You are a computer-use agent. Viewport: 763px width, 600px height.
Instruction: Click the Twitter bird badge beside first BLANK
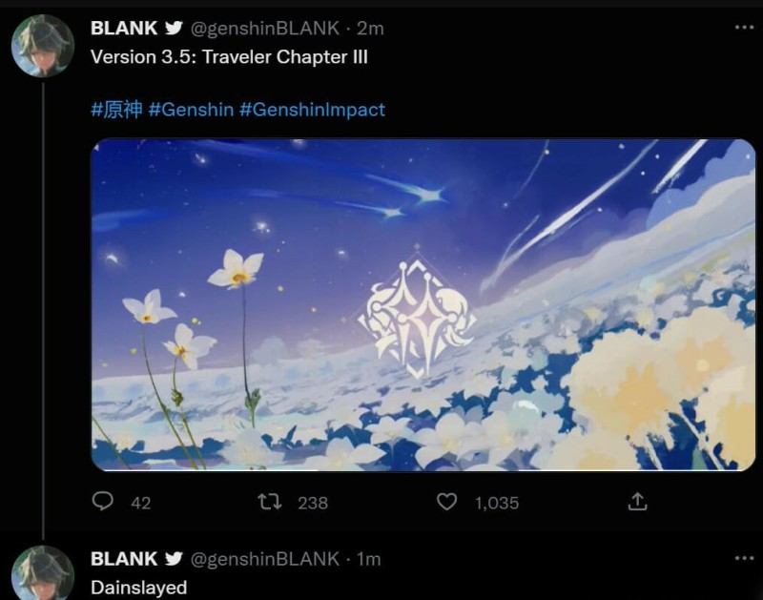tap(174, 28)
